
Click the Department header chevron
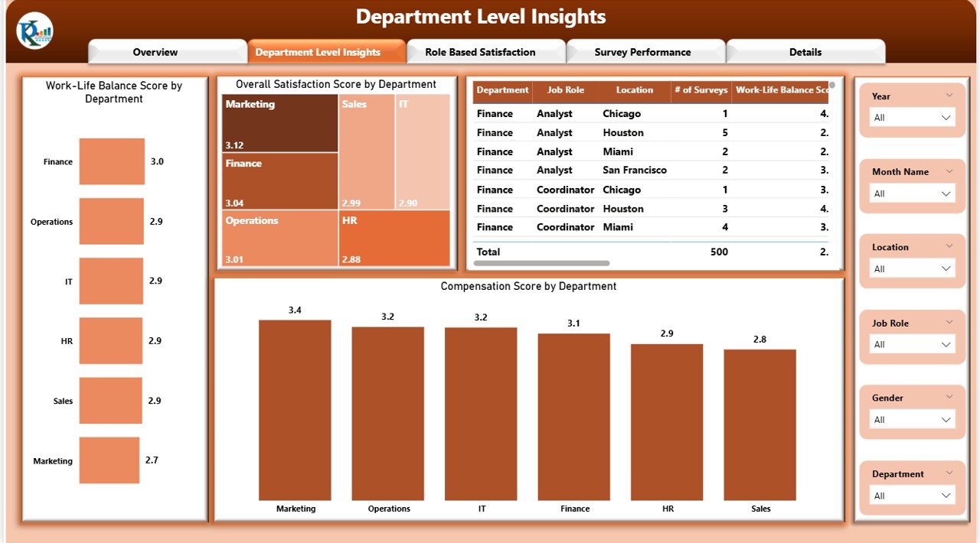949,473
